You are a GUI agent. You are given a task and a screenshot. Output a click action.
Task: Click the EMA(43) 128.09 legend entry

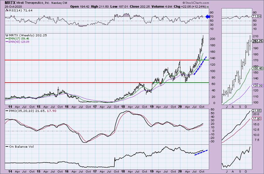(x=19, y=42)
